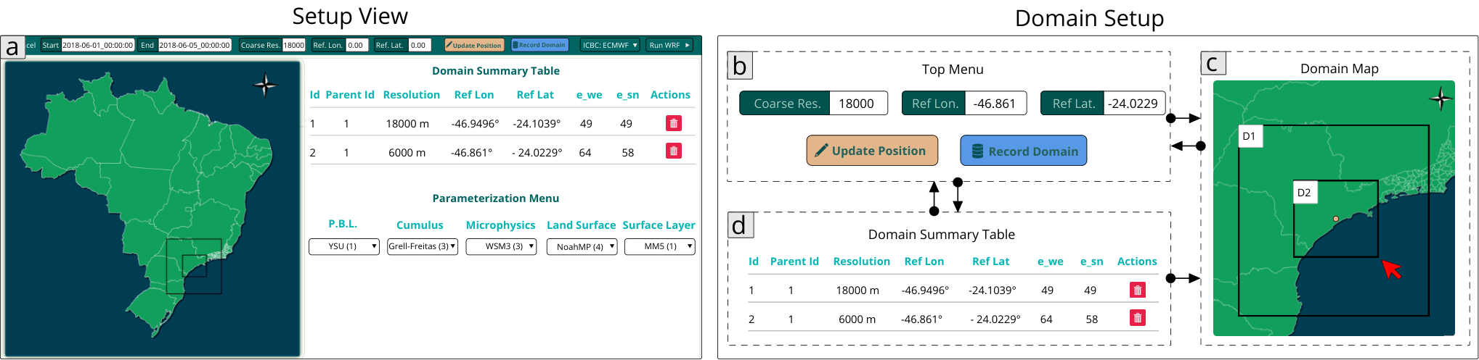The image size is (1479, 360).
Task: Click the Surface Layer label
Action: tap(659, 225)
